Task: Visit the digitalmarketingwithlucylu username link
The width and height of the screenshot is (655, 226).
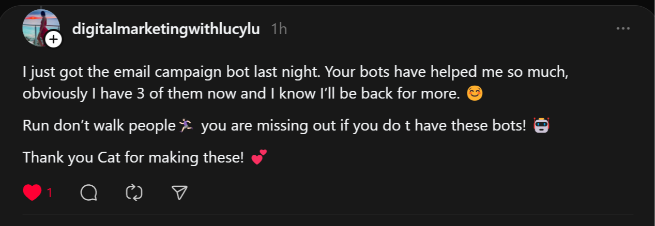Action: [x=166, y=29]
